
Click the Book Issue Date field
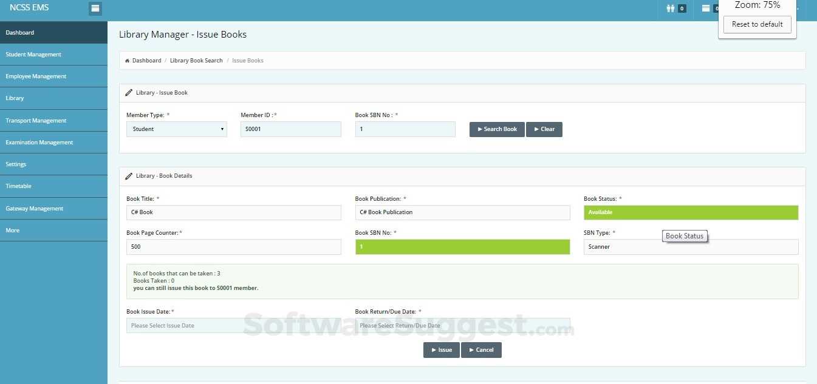coord(234,326)
